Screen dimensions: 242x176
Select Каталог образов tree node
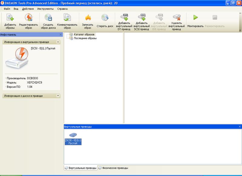[x=84, y=35]
